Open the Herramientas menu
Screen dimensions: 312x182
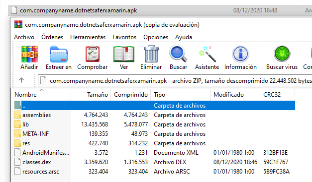[x=88, y=37]
